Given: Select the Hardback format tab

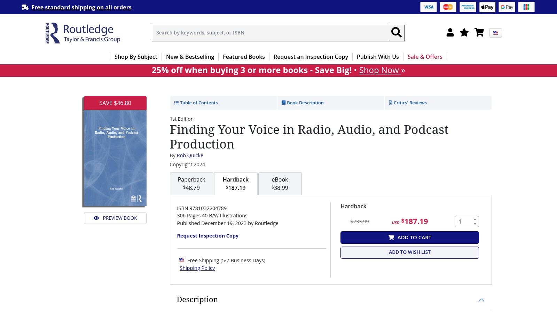Looking at the screenshot, I should pos(236,184).
